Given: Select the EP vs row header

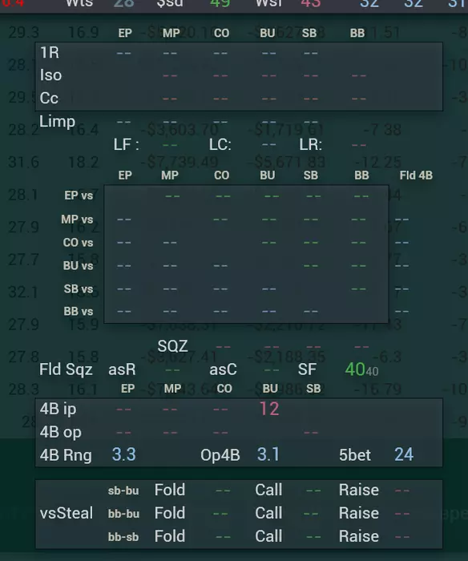Looking at the screenshot, I should pos(79,196).
